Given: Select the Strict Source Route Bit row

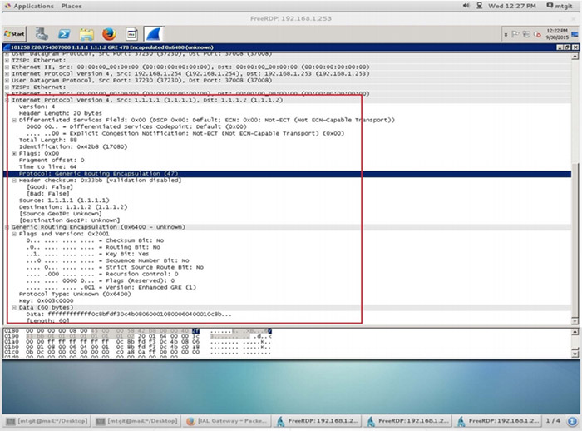Looking at the screenshot, I should click(115, 267).
